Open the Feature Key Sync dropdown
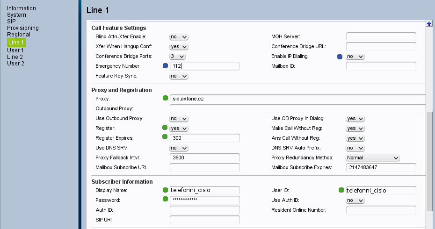This screenshot has height=229, width=435. [179, 76]
